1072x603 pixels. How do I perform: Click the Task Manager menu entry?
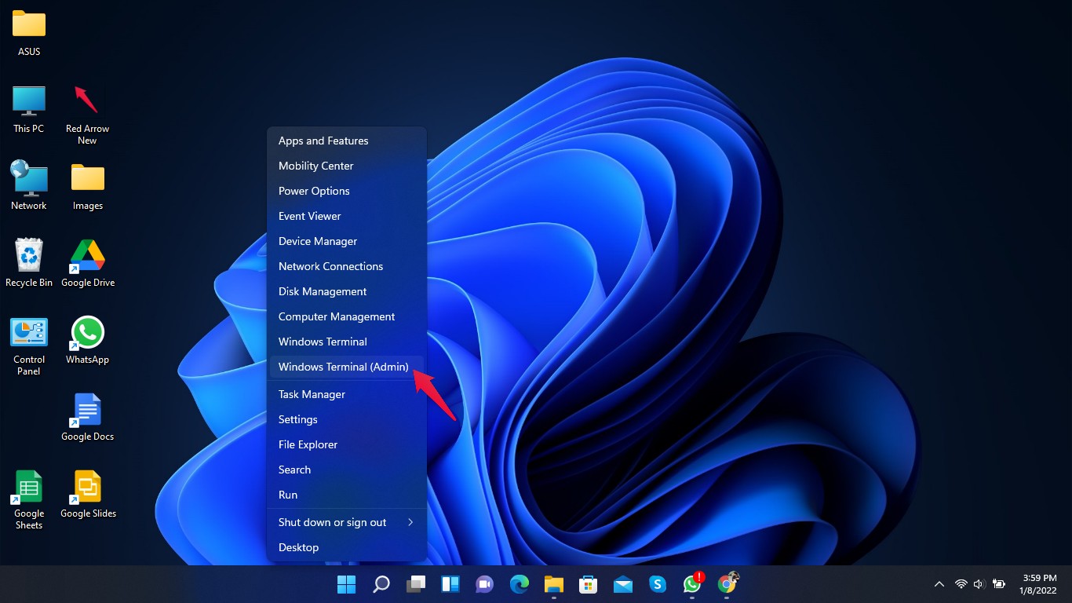click(x=312, y=394)
